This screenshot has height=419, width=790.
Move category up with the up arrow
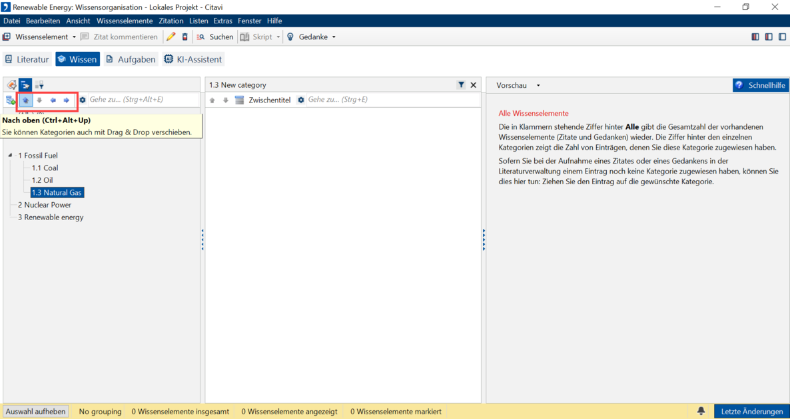[26, 100]
